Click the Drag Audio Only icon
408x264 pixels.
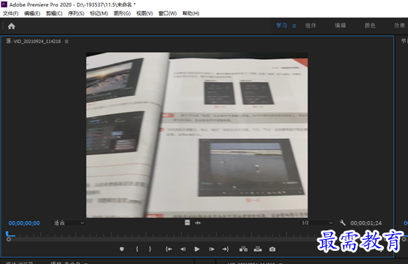(x=198, y=223)
